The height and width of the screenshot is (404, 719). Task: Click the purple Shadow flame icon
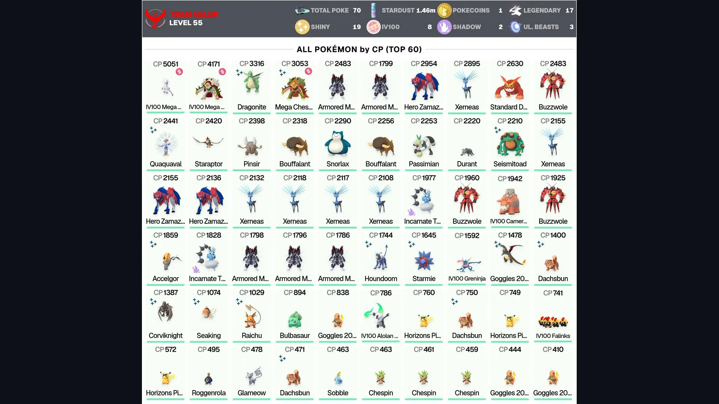click(x=444, y=27)
